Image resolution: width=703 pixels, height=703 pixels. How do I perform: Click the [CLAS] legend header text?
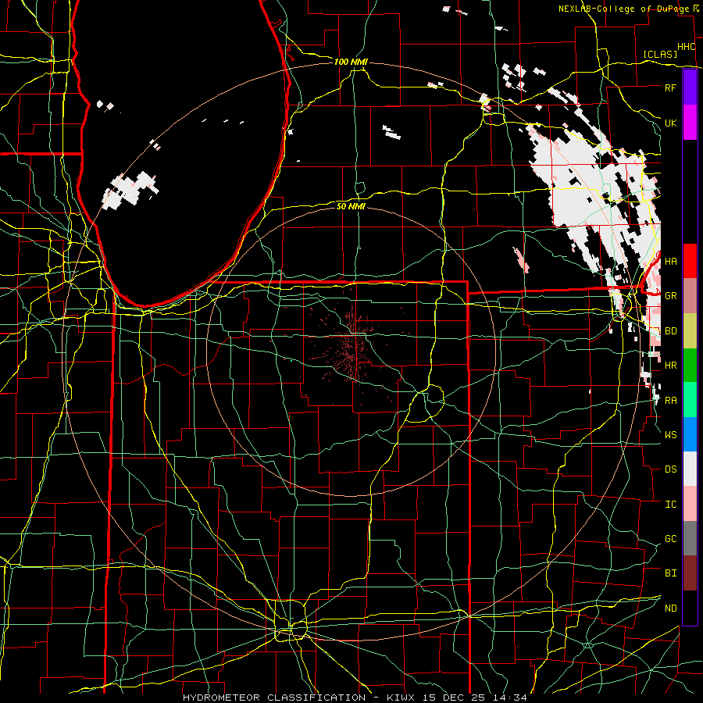660,55
